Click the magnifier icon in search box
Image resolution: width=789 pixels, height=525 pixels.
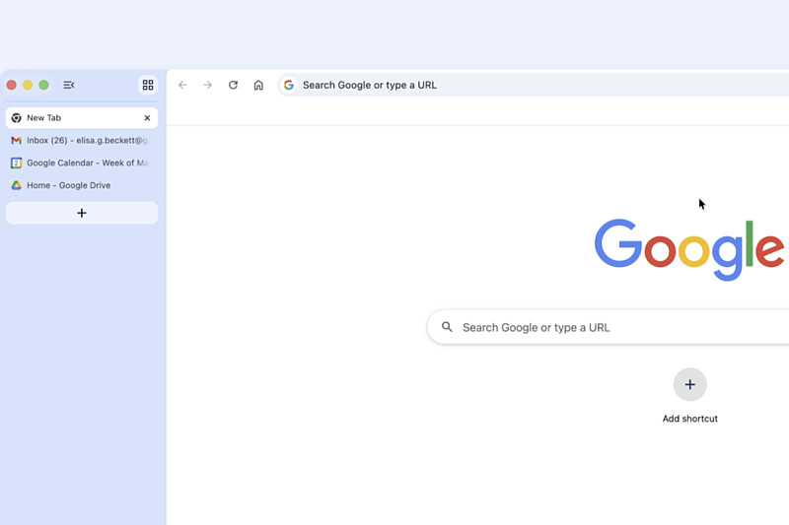[x=447, y=327]
